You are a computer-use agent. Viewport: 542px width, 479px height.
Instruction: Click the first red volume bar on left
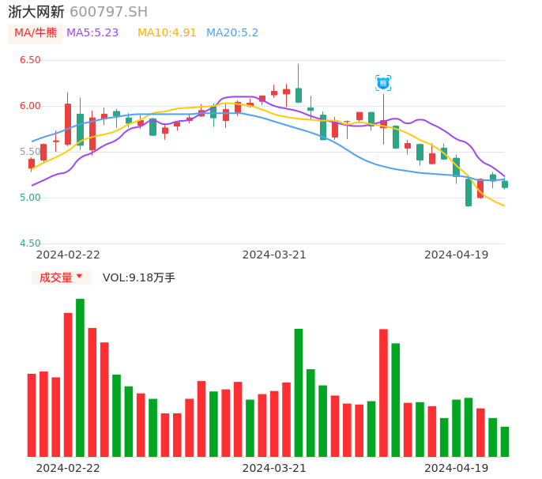coord(32,415)
